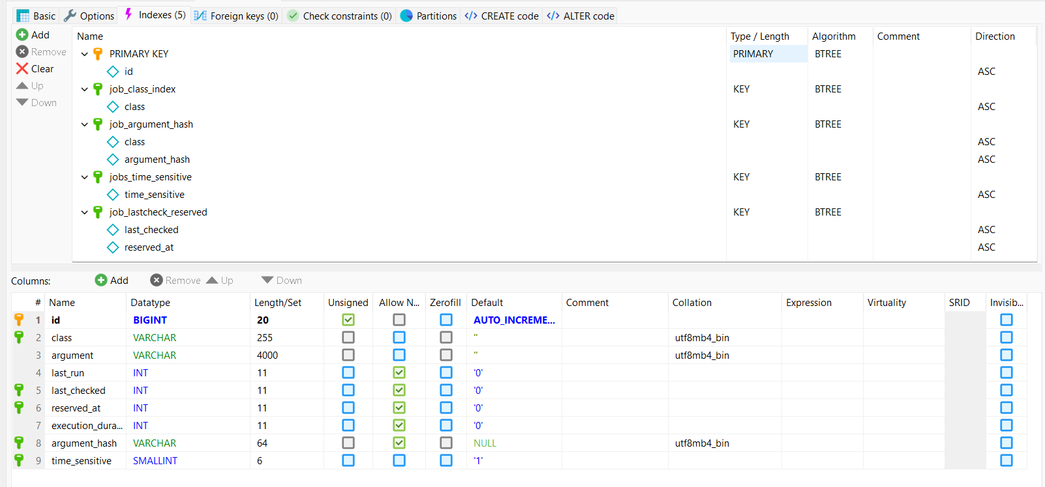Click green Add icon in Columns toolbar
This screenshot has height=487, width=1045.
coord(101,281)
